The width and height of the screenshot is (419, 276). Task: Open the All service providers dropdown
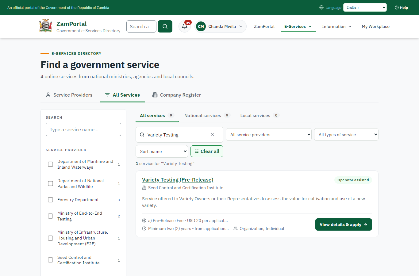tap(269, 135)
